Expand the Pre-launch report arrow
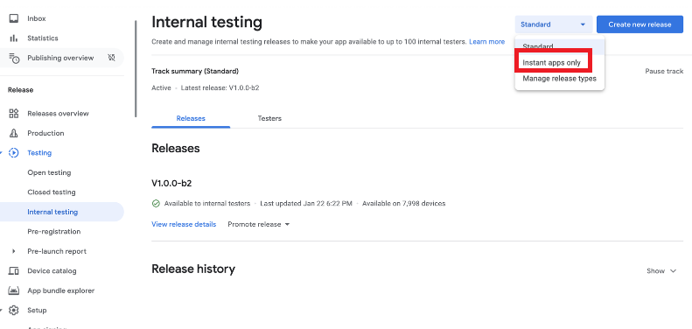 tap(13, 251)
